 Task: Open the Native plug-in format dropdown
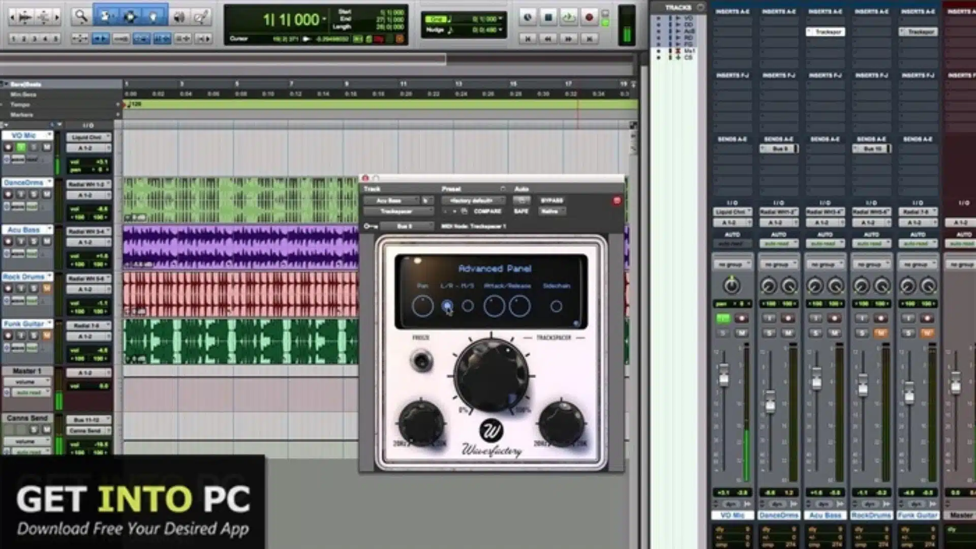[x=552, y=211]
